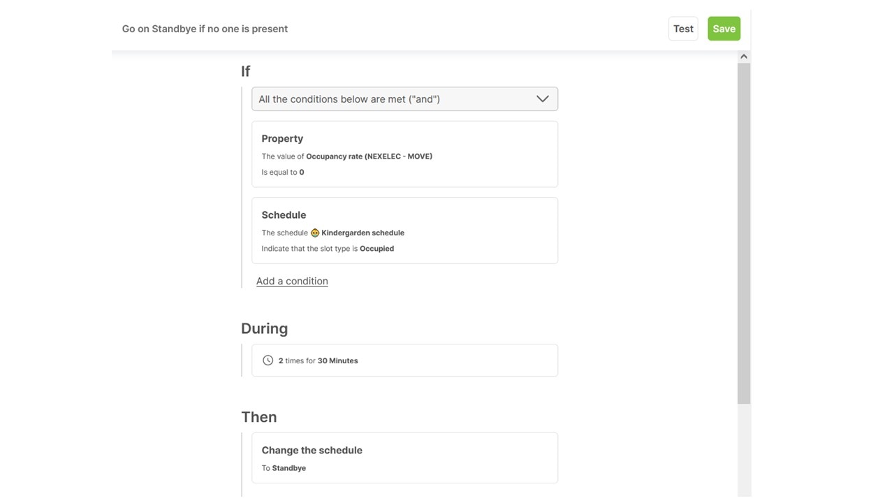Expand the conditions dropdown chevron

point(542,99)
